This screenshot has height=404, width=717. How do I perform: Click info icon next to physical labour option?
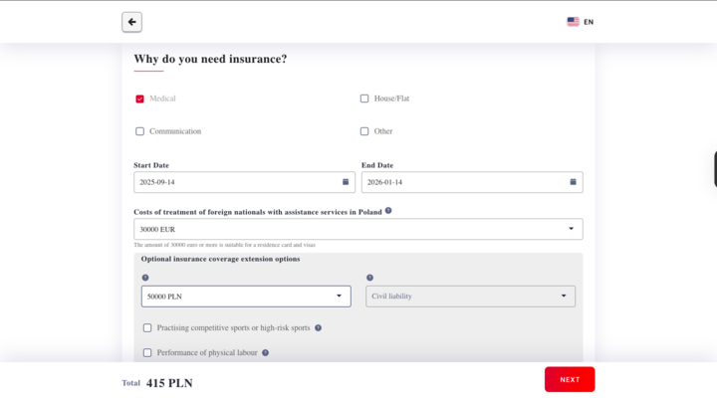click(266, 352)
